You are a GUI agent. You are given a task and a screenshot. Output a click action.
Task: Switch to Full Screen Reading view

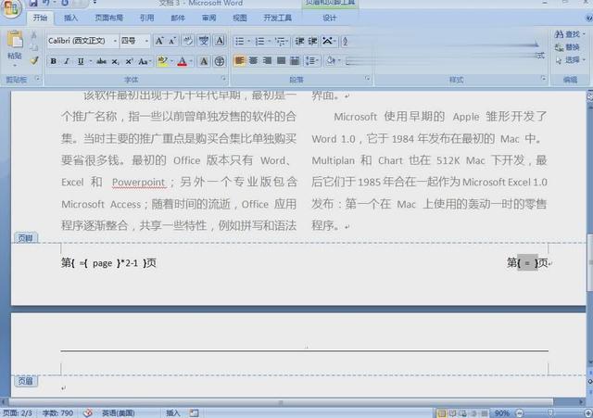pos(453,413)
